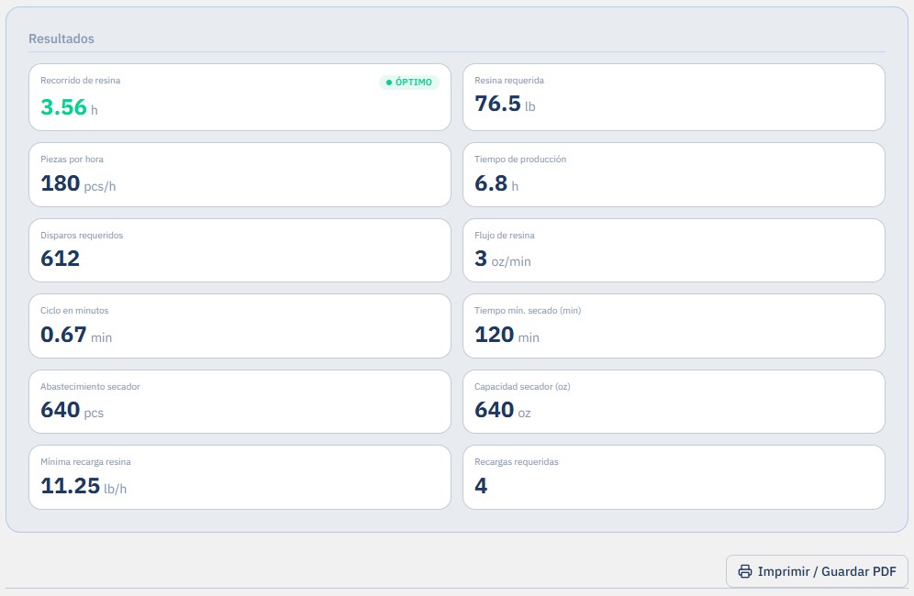The width and height of the screenshot is (914, 596).
Task: Click the 76.5 lb value
Action: pyautogui.click(x=505, y=104)
